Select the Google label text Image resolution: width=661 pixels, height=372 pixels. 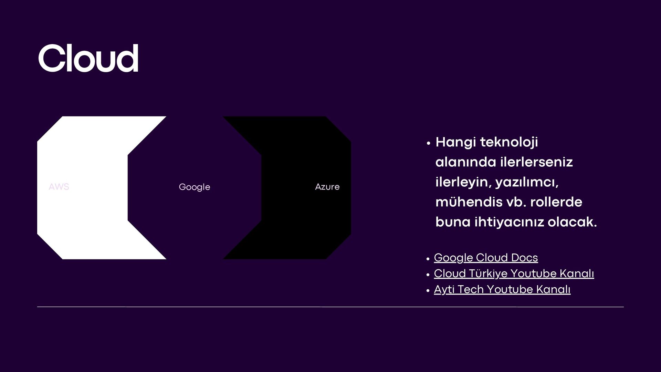click(194, 187)
